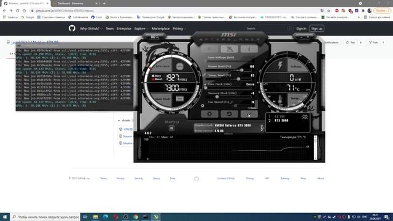Select profile slot 5 in Afterburner
The width and height of the screenshot is (393, 221).
pos(262,128)
